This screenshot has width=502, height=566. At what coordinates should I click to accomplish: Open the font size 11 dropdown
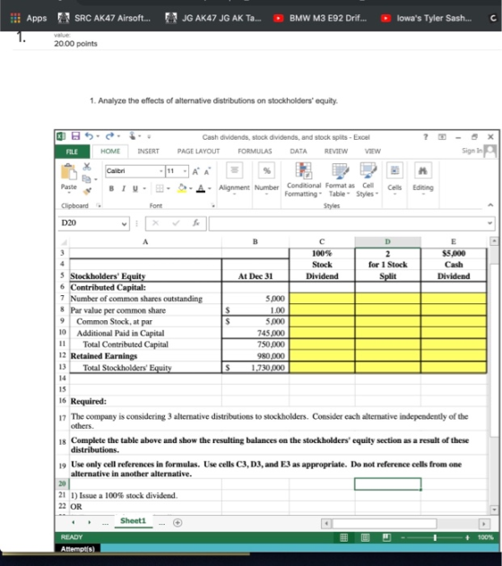(185, 170)
